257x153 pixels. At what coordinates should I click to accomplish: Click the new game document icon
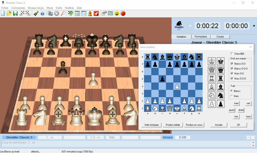point(3,14)
